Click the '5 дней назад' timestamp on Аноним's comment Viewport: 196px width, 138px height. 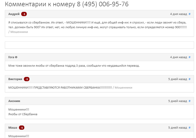point(178,101)
